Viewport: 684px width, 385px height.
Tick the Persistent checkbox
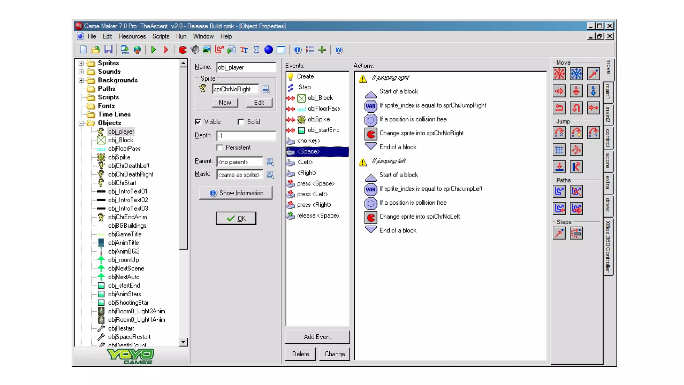coord(219,147)
